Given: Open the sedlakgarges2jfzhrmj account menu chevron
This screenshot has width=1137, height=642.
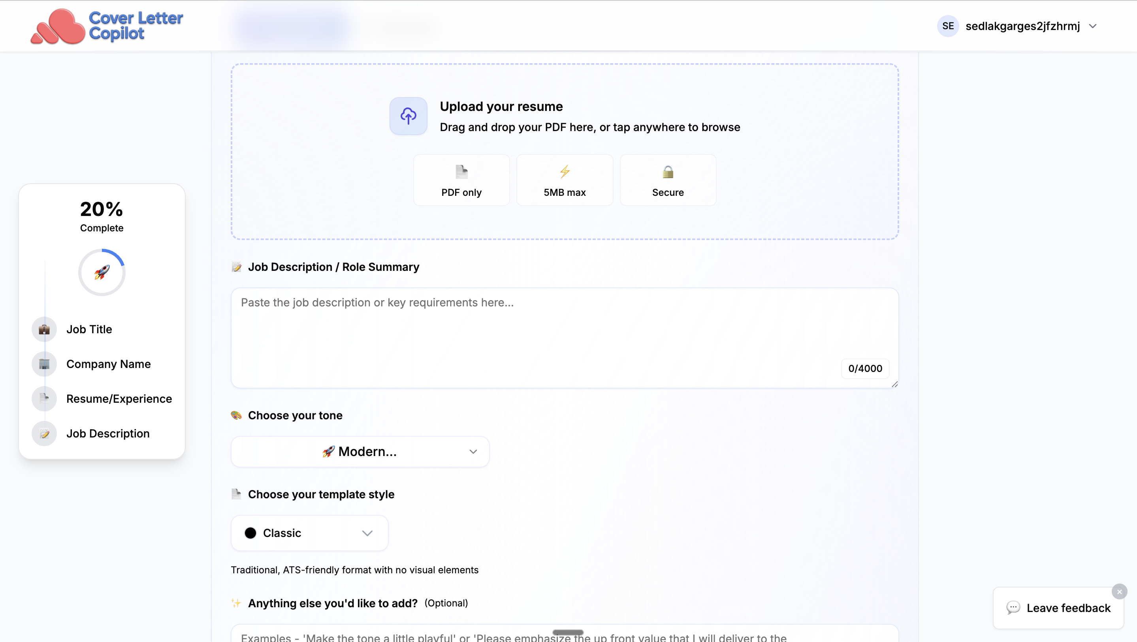Looking at the screenshot, I should coord(1092,26).
